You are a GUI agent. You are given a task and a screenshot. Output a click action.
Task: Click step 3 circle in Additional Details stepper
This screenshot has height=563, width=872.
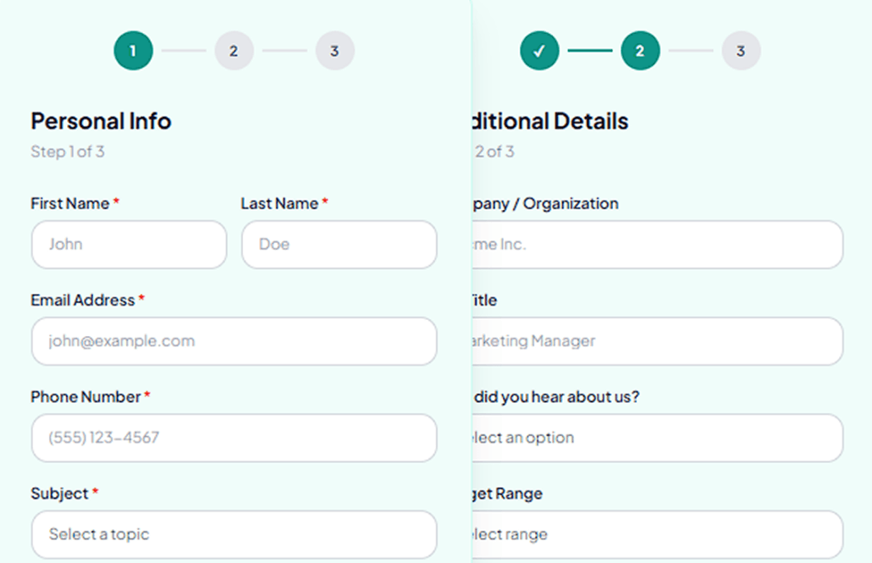tap(741, 51)
